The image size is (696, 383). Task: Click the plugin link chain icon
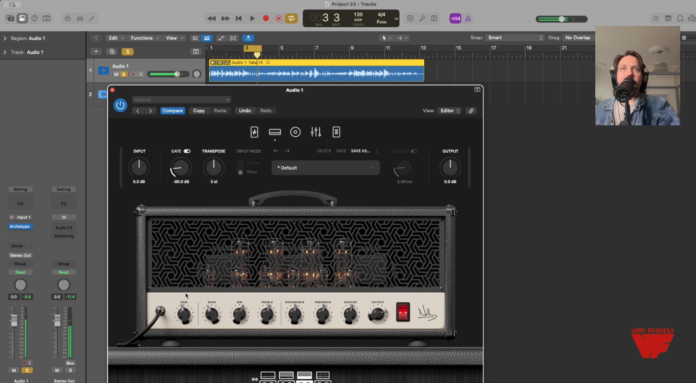[471, 111]
